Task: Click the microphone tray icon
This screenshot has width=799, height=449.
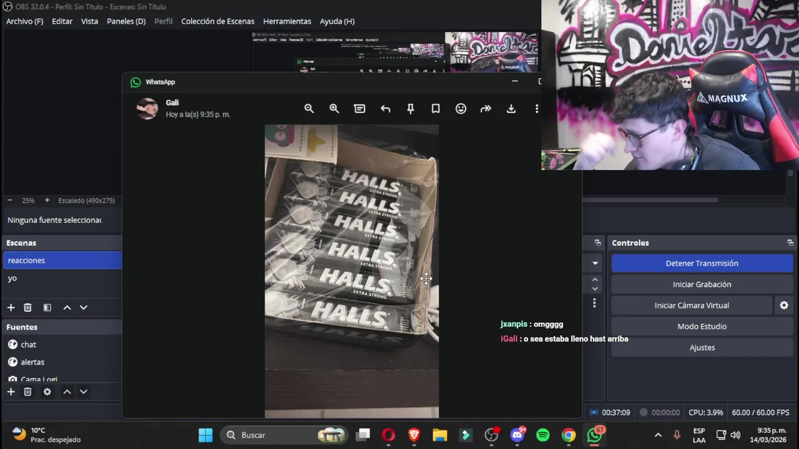Action: coord(677,435)
